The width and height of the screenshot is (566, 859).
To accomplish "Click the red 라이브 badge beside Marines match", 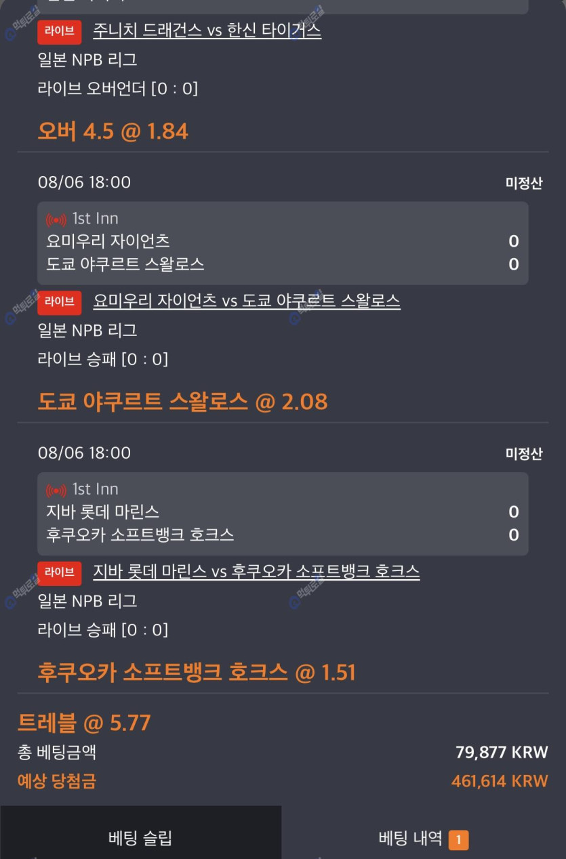I will (60, 573).
